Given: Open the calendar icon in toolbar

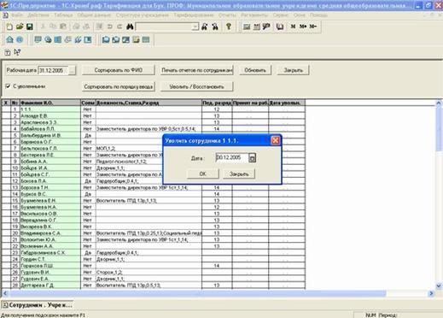Looking at the screenshot, I should click(257, 26).
